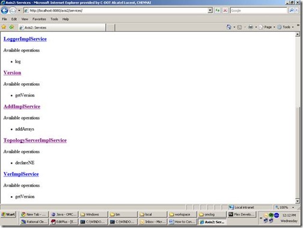Click the Home icon in command bar
The height and width of the screenshot is (228, 303).
(x=228, y=27)
